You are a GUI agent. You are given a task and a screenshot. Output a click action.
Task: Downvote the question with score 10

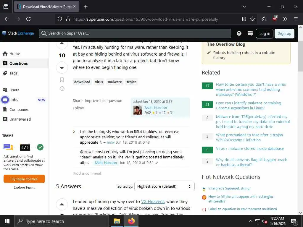pos(62,68)
